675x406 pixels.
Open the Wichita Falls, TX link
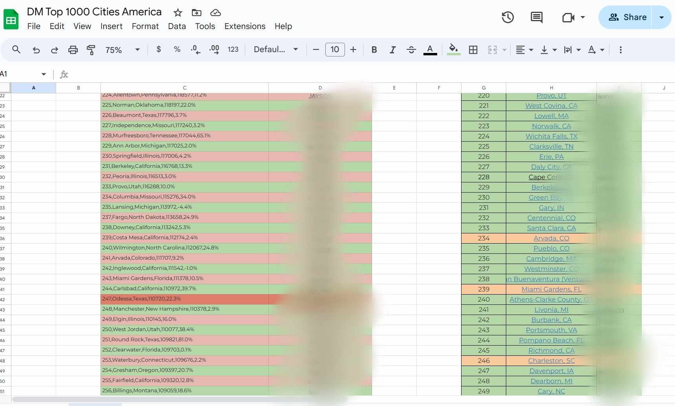[x=551, y=136]
